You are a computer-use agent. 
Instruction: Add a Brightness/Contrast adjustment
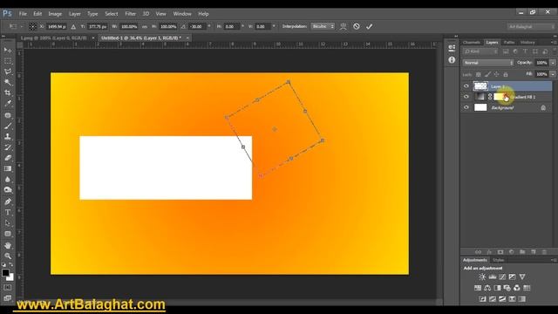pyautogui.click(x=482, y=276)
